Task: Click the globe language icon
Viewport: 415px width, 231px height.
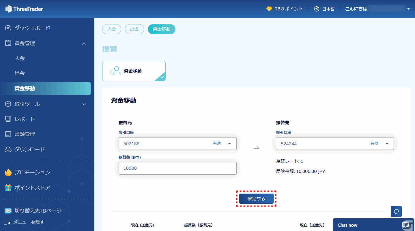Action: pos(317,9)
